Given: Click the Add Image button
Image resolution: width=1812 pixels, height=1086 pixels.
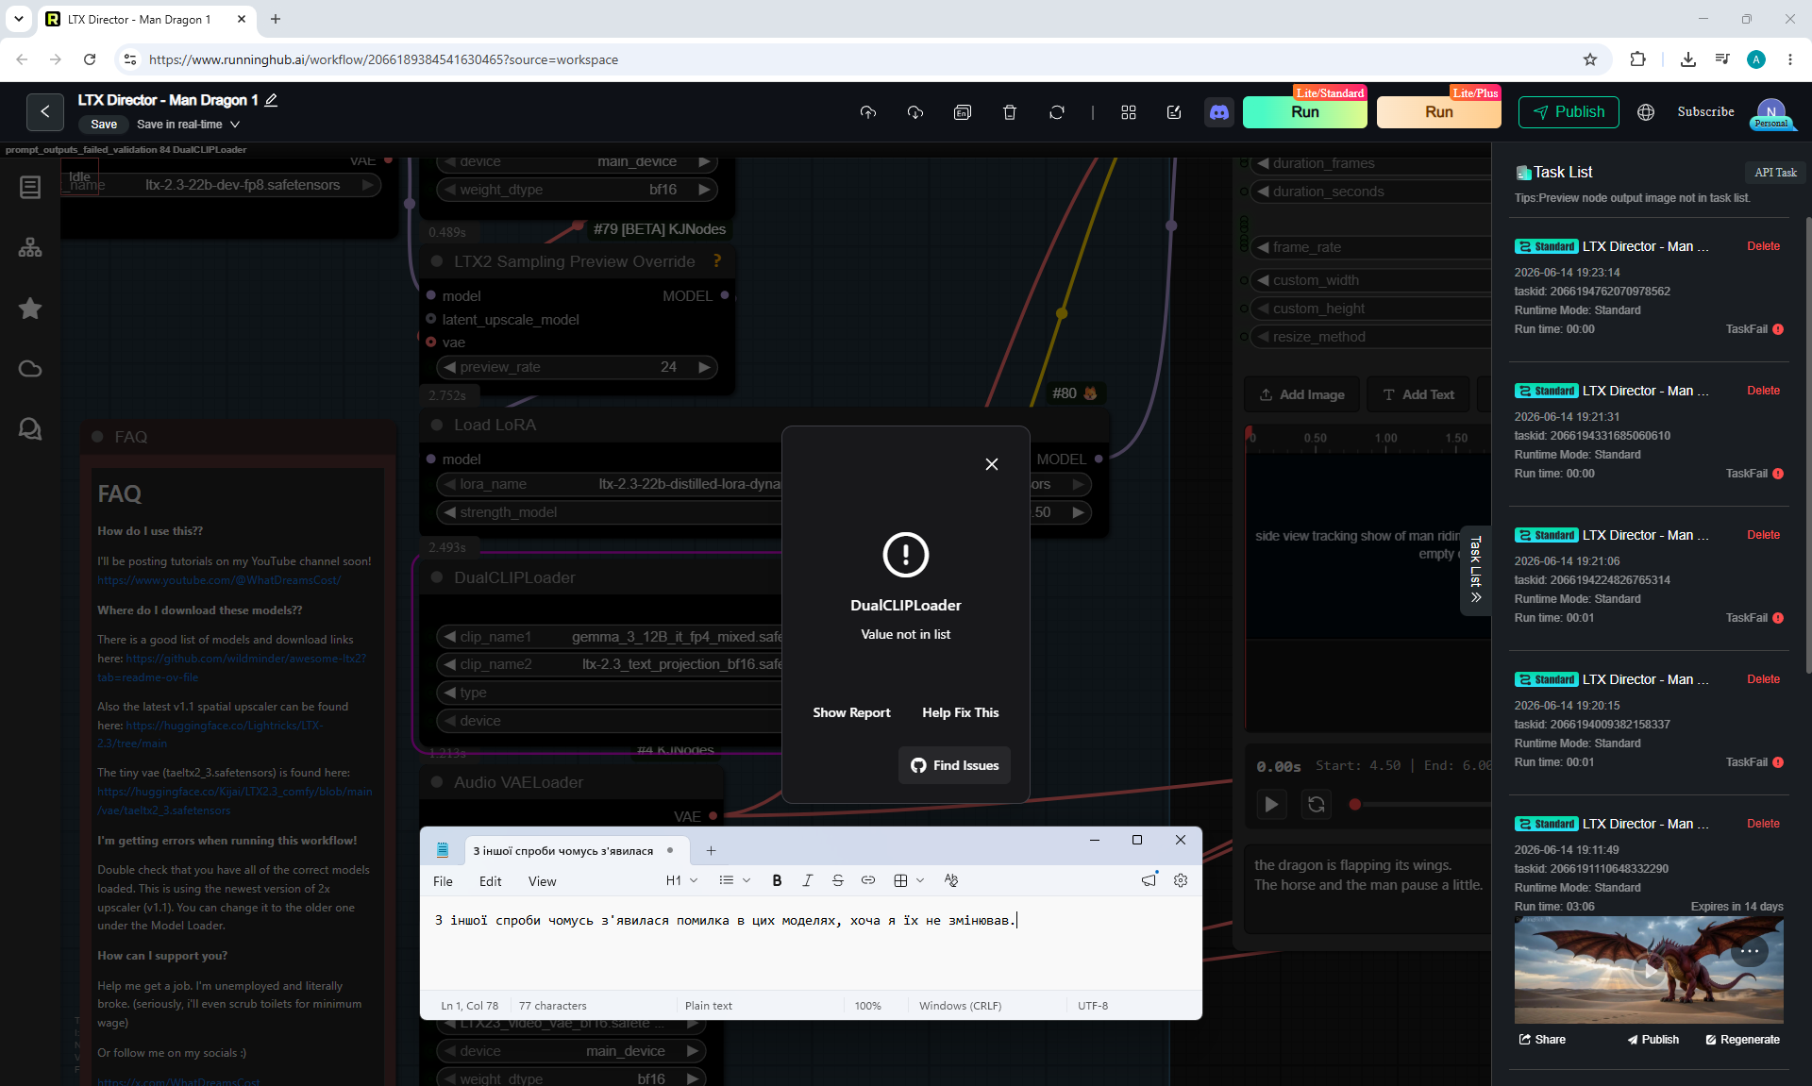Looking at the screenshot, I should tap(1302, 394).
